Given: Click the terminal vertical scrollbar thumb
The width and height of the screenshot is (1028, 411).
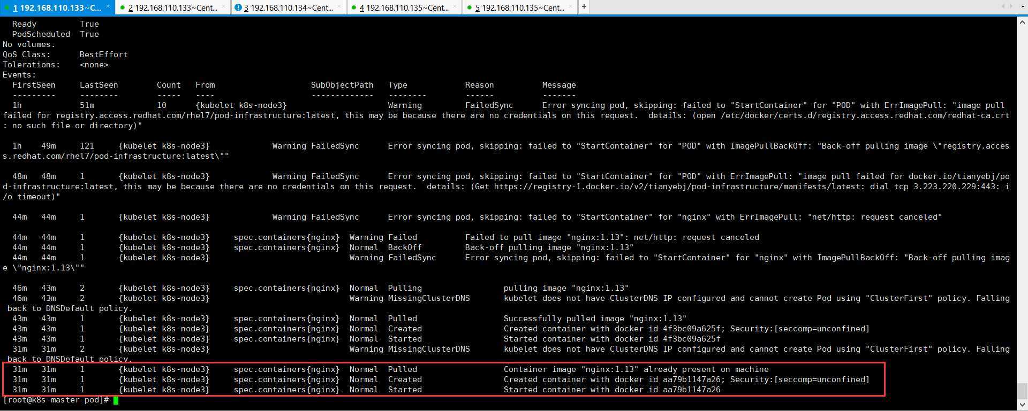Looking at the screenshot, I should (x=1022, y=391).
